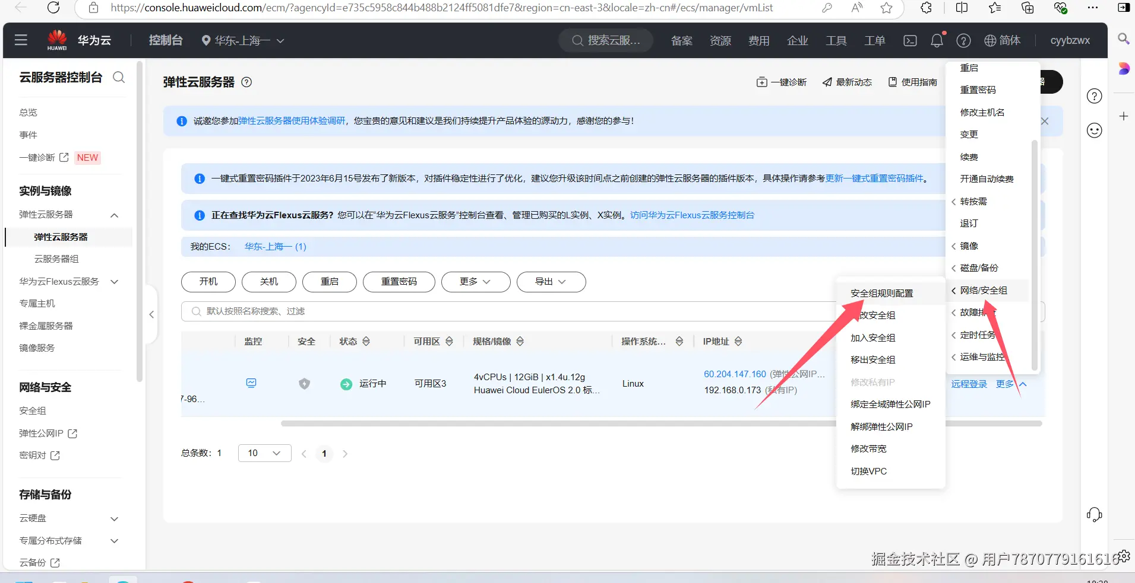Screen dimensions: 1135x583
Task: Open the 华东-上海一 region selector
Action: pyautogui.click(x=242, y=40)
